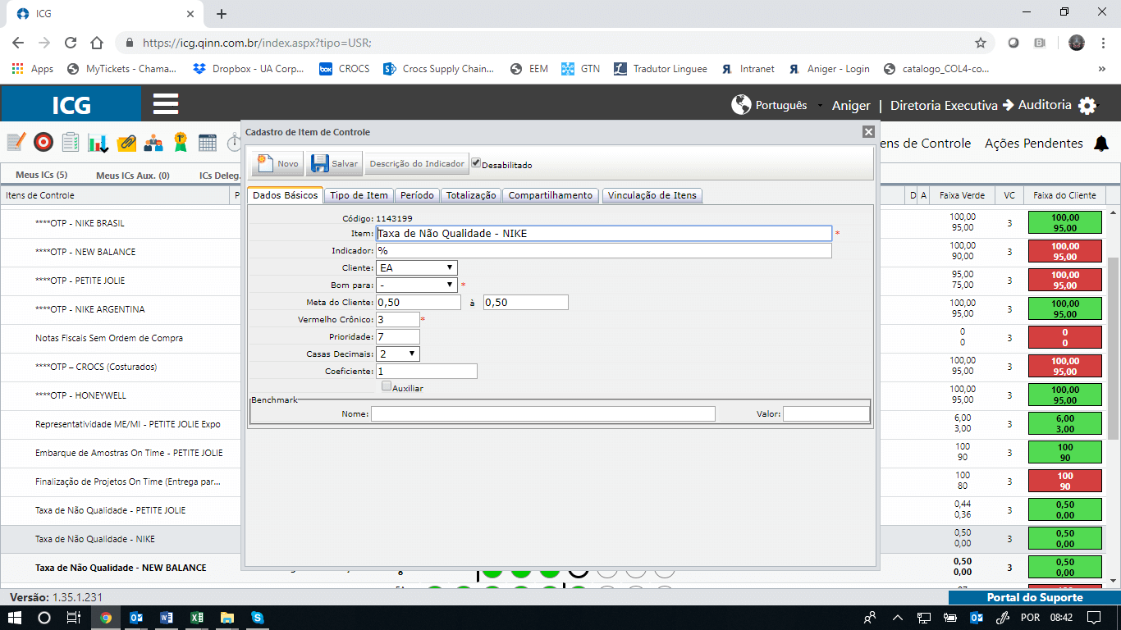Open the settings gear in header
The height and width of the screenshot is (630, 1121).
point(1087,106)
